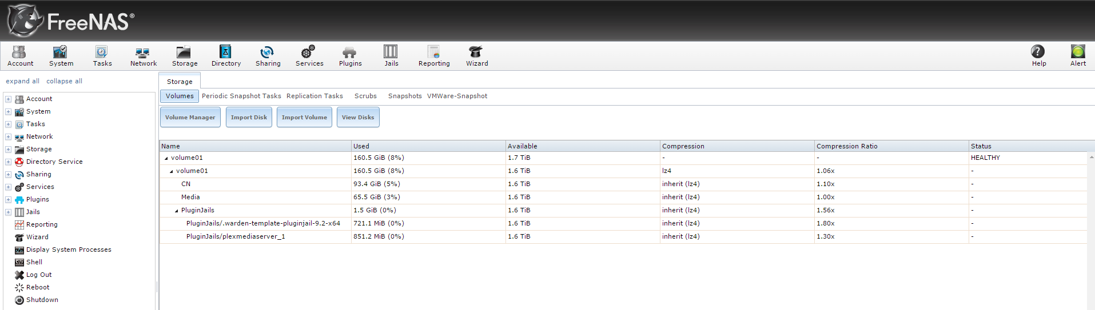Image resolution: width=1095 pixels, height=310 pixels.
Task: Expand System node in sidebar tree
Action: point(8,111)
